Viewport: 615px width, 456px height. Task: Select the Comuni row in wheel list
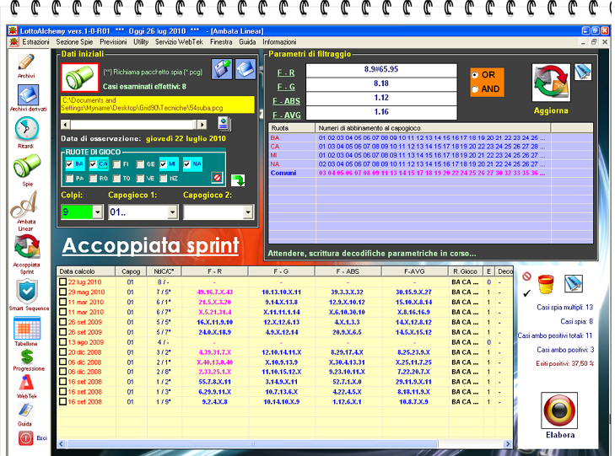(x=430, y=173)
